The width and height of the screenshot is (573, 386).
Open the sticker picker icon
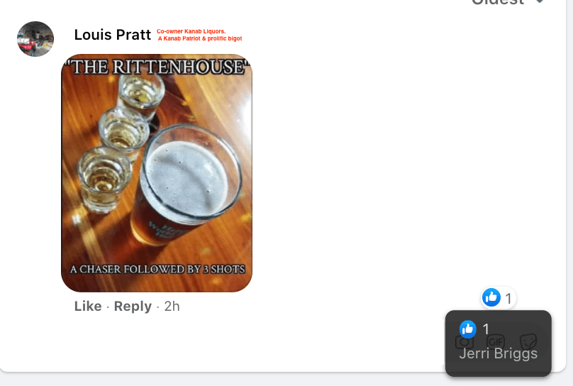528,342
